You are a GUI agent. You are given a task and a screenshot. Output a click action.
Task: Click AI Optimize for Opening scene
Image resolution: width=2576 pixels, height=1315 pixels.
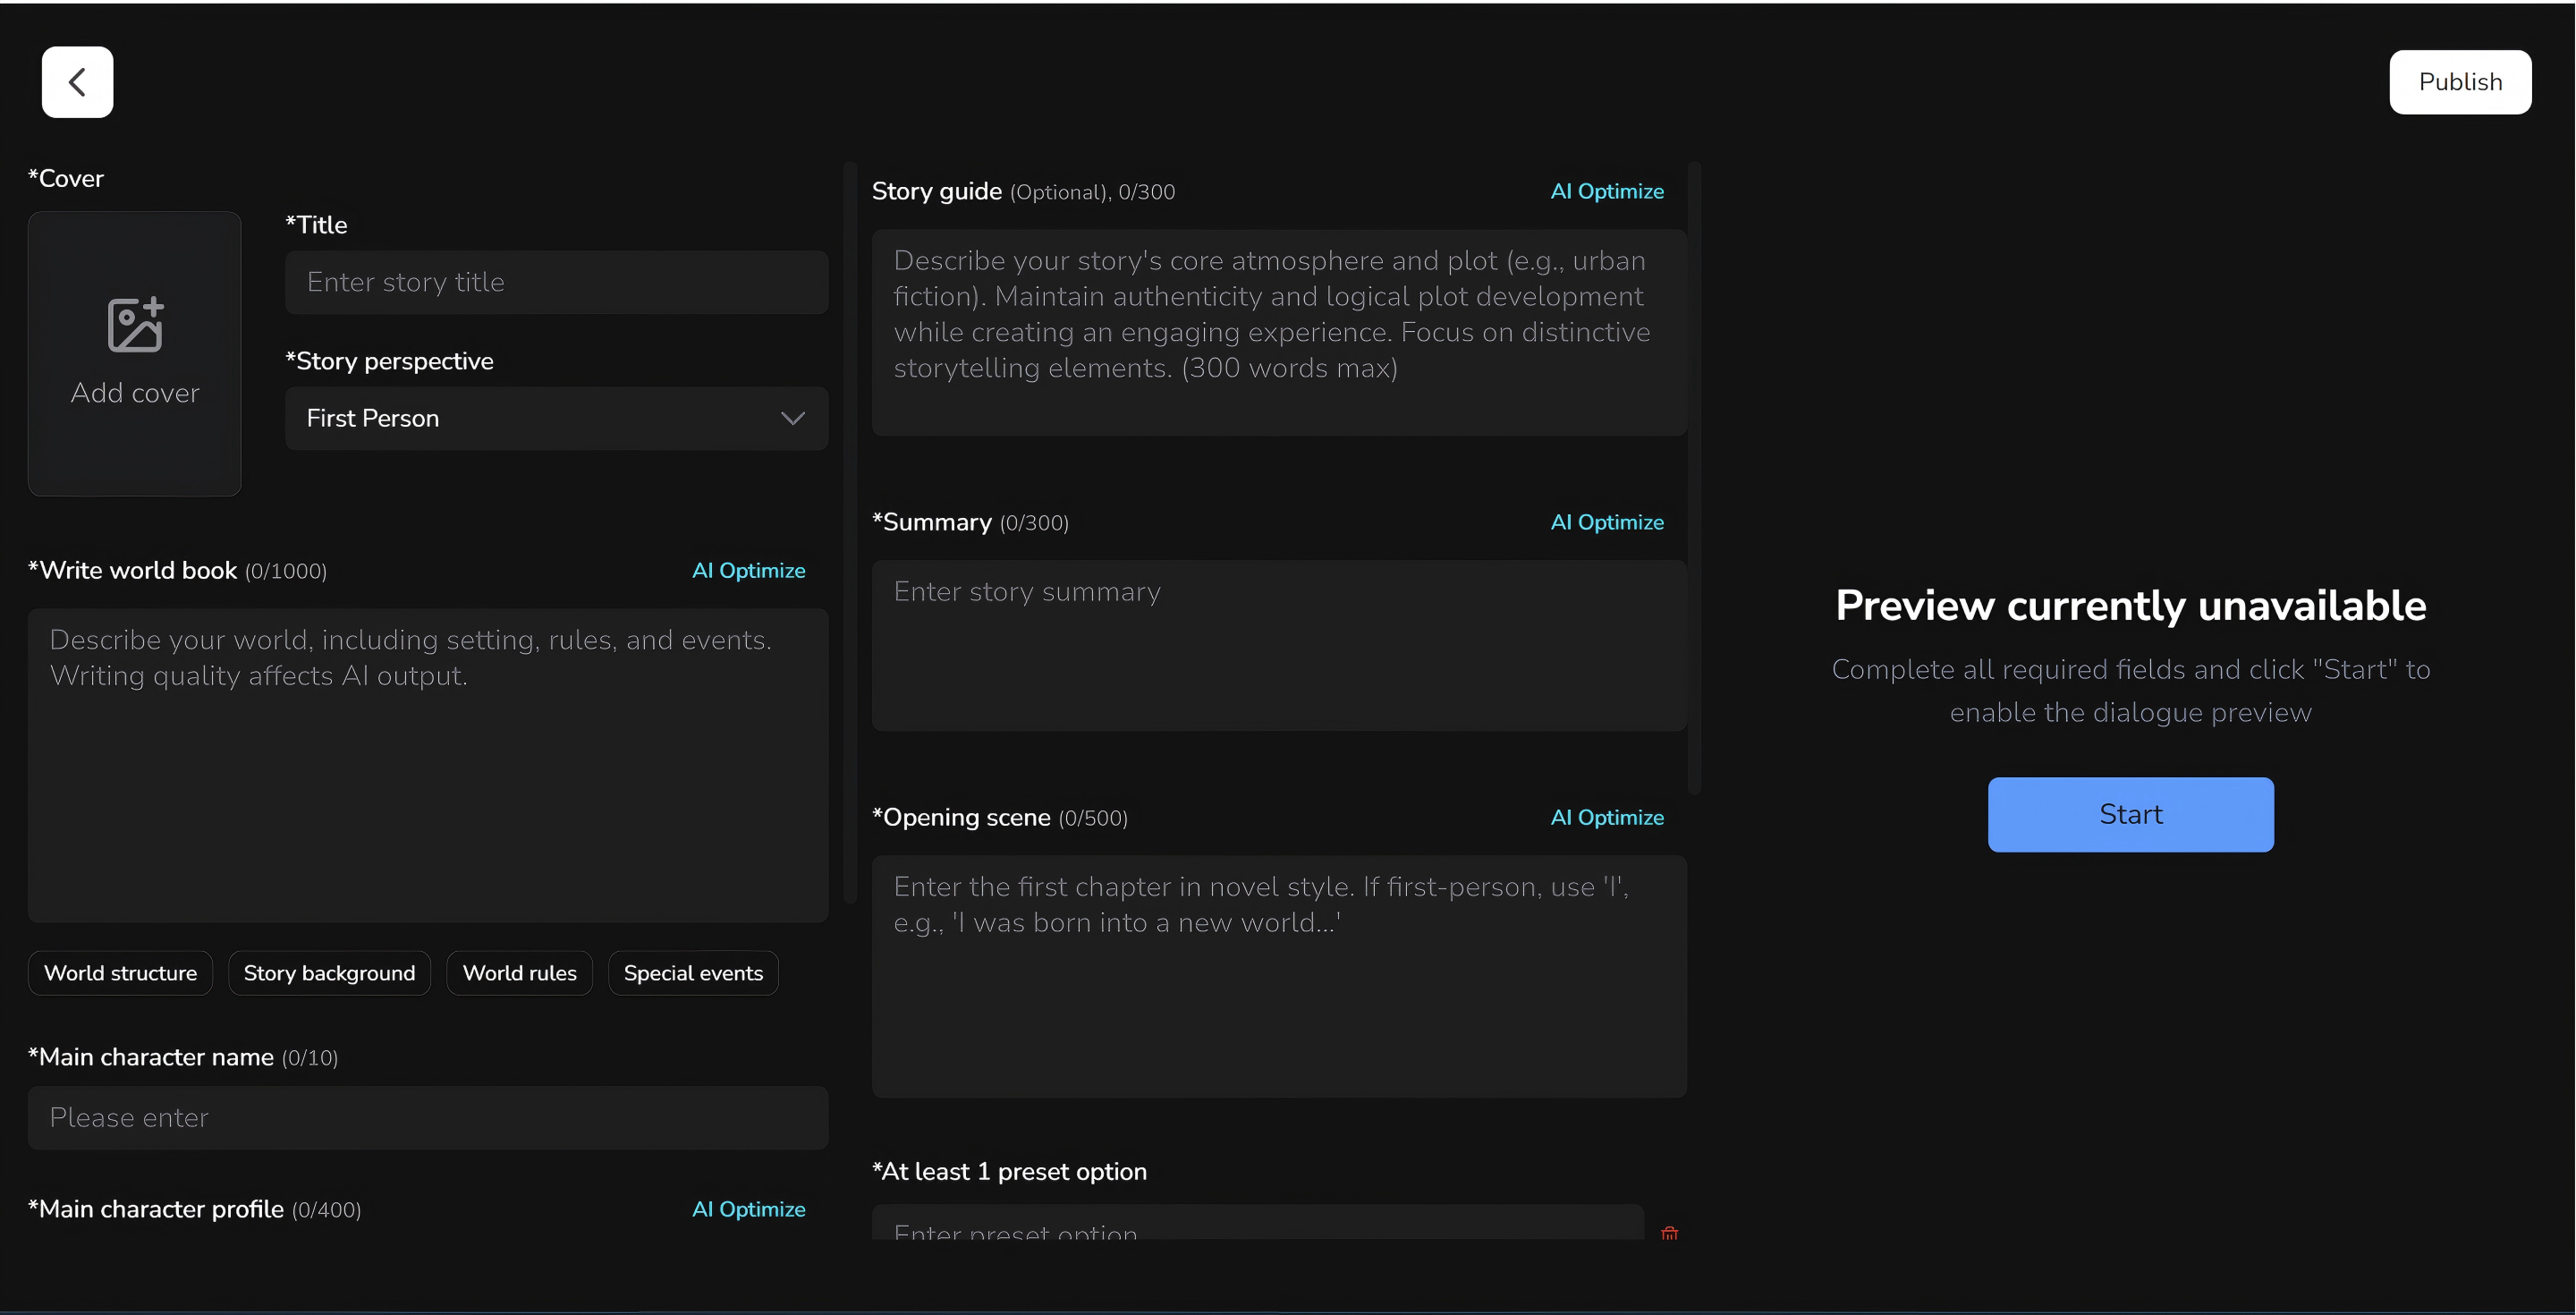click(1606, 817)
